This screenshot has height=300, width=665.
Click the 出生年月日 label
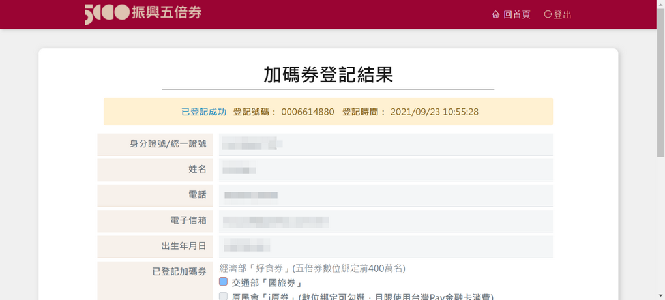click(184, 246)
